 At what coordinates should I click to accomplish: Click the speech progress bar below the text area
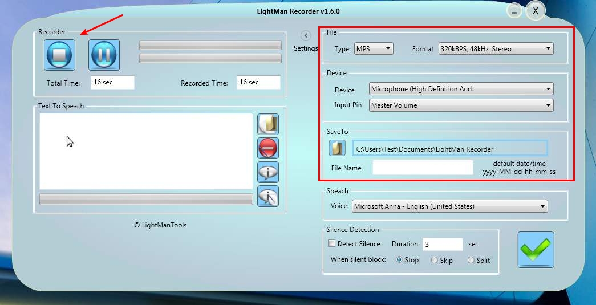click(147, 200)
